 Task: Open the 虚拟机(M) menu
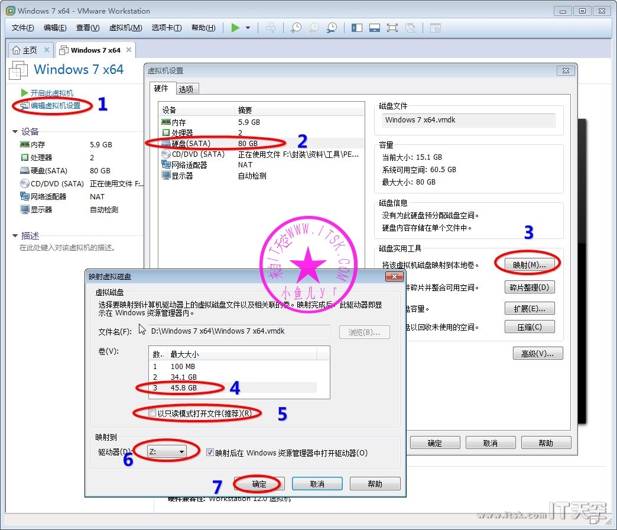125,28
